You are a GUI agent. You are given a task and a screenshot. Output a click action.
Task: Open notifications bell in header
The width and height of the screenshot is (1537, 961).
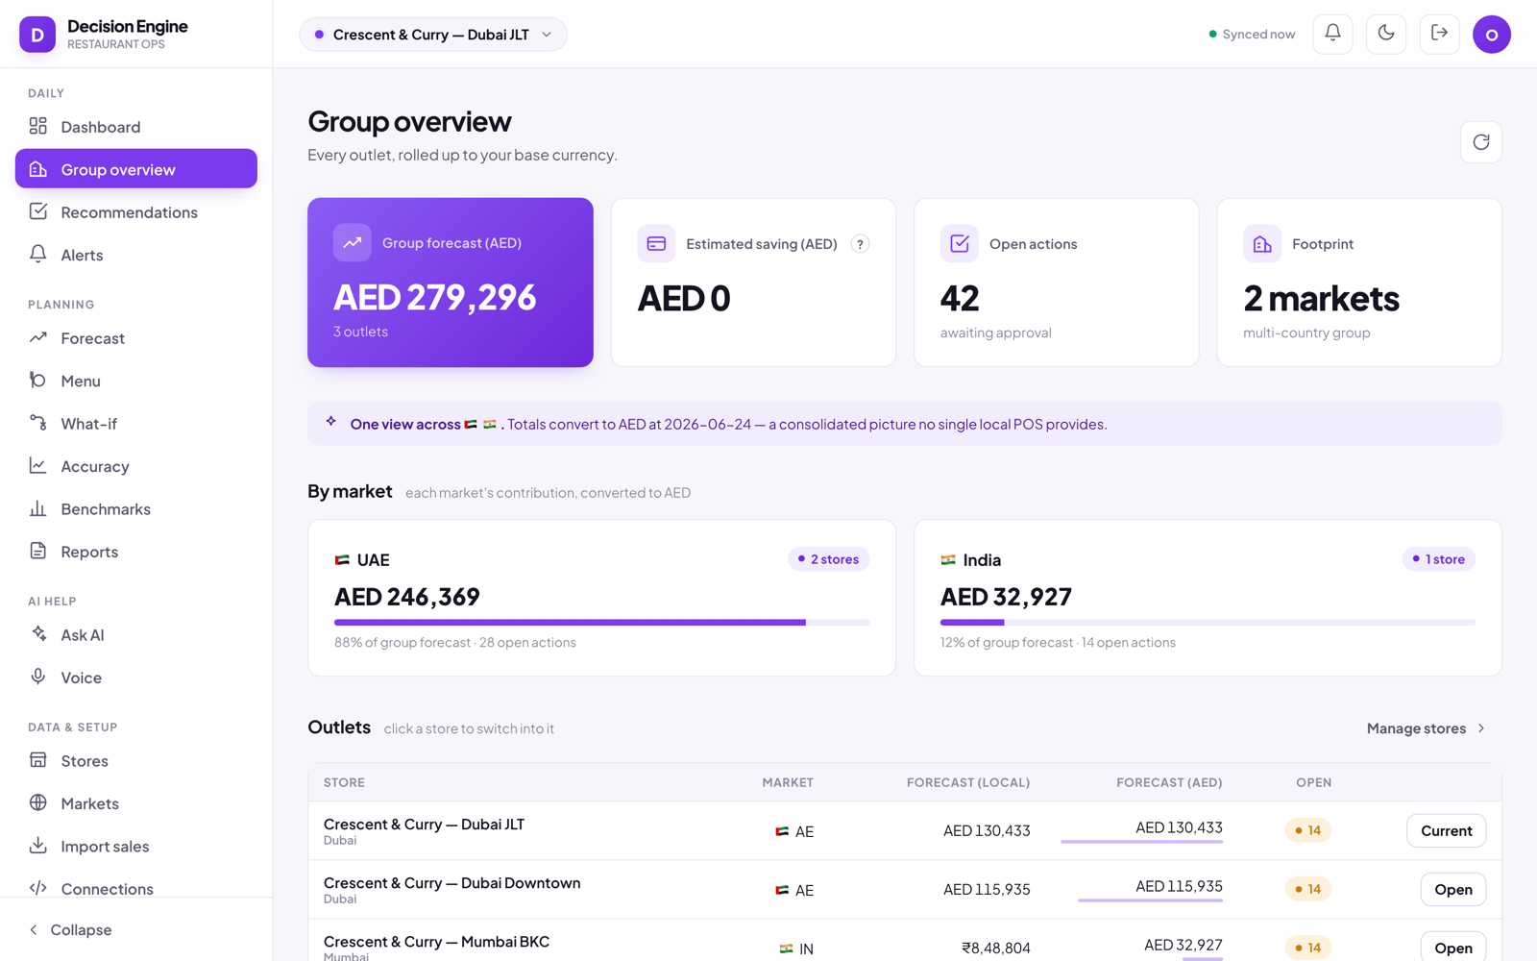[x=1332, y=34]
